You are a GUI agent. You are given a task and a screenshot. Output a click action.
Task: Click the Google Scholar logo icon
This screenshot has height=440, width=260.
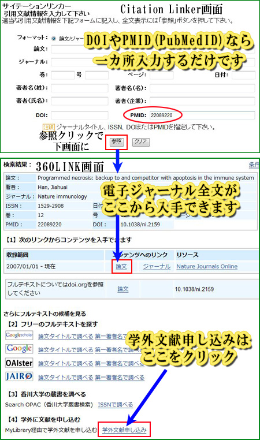tap(19, 335)
